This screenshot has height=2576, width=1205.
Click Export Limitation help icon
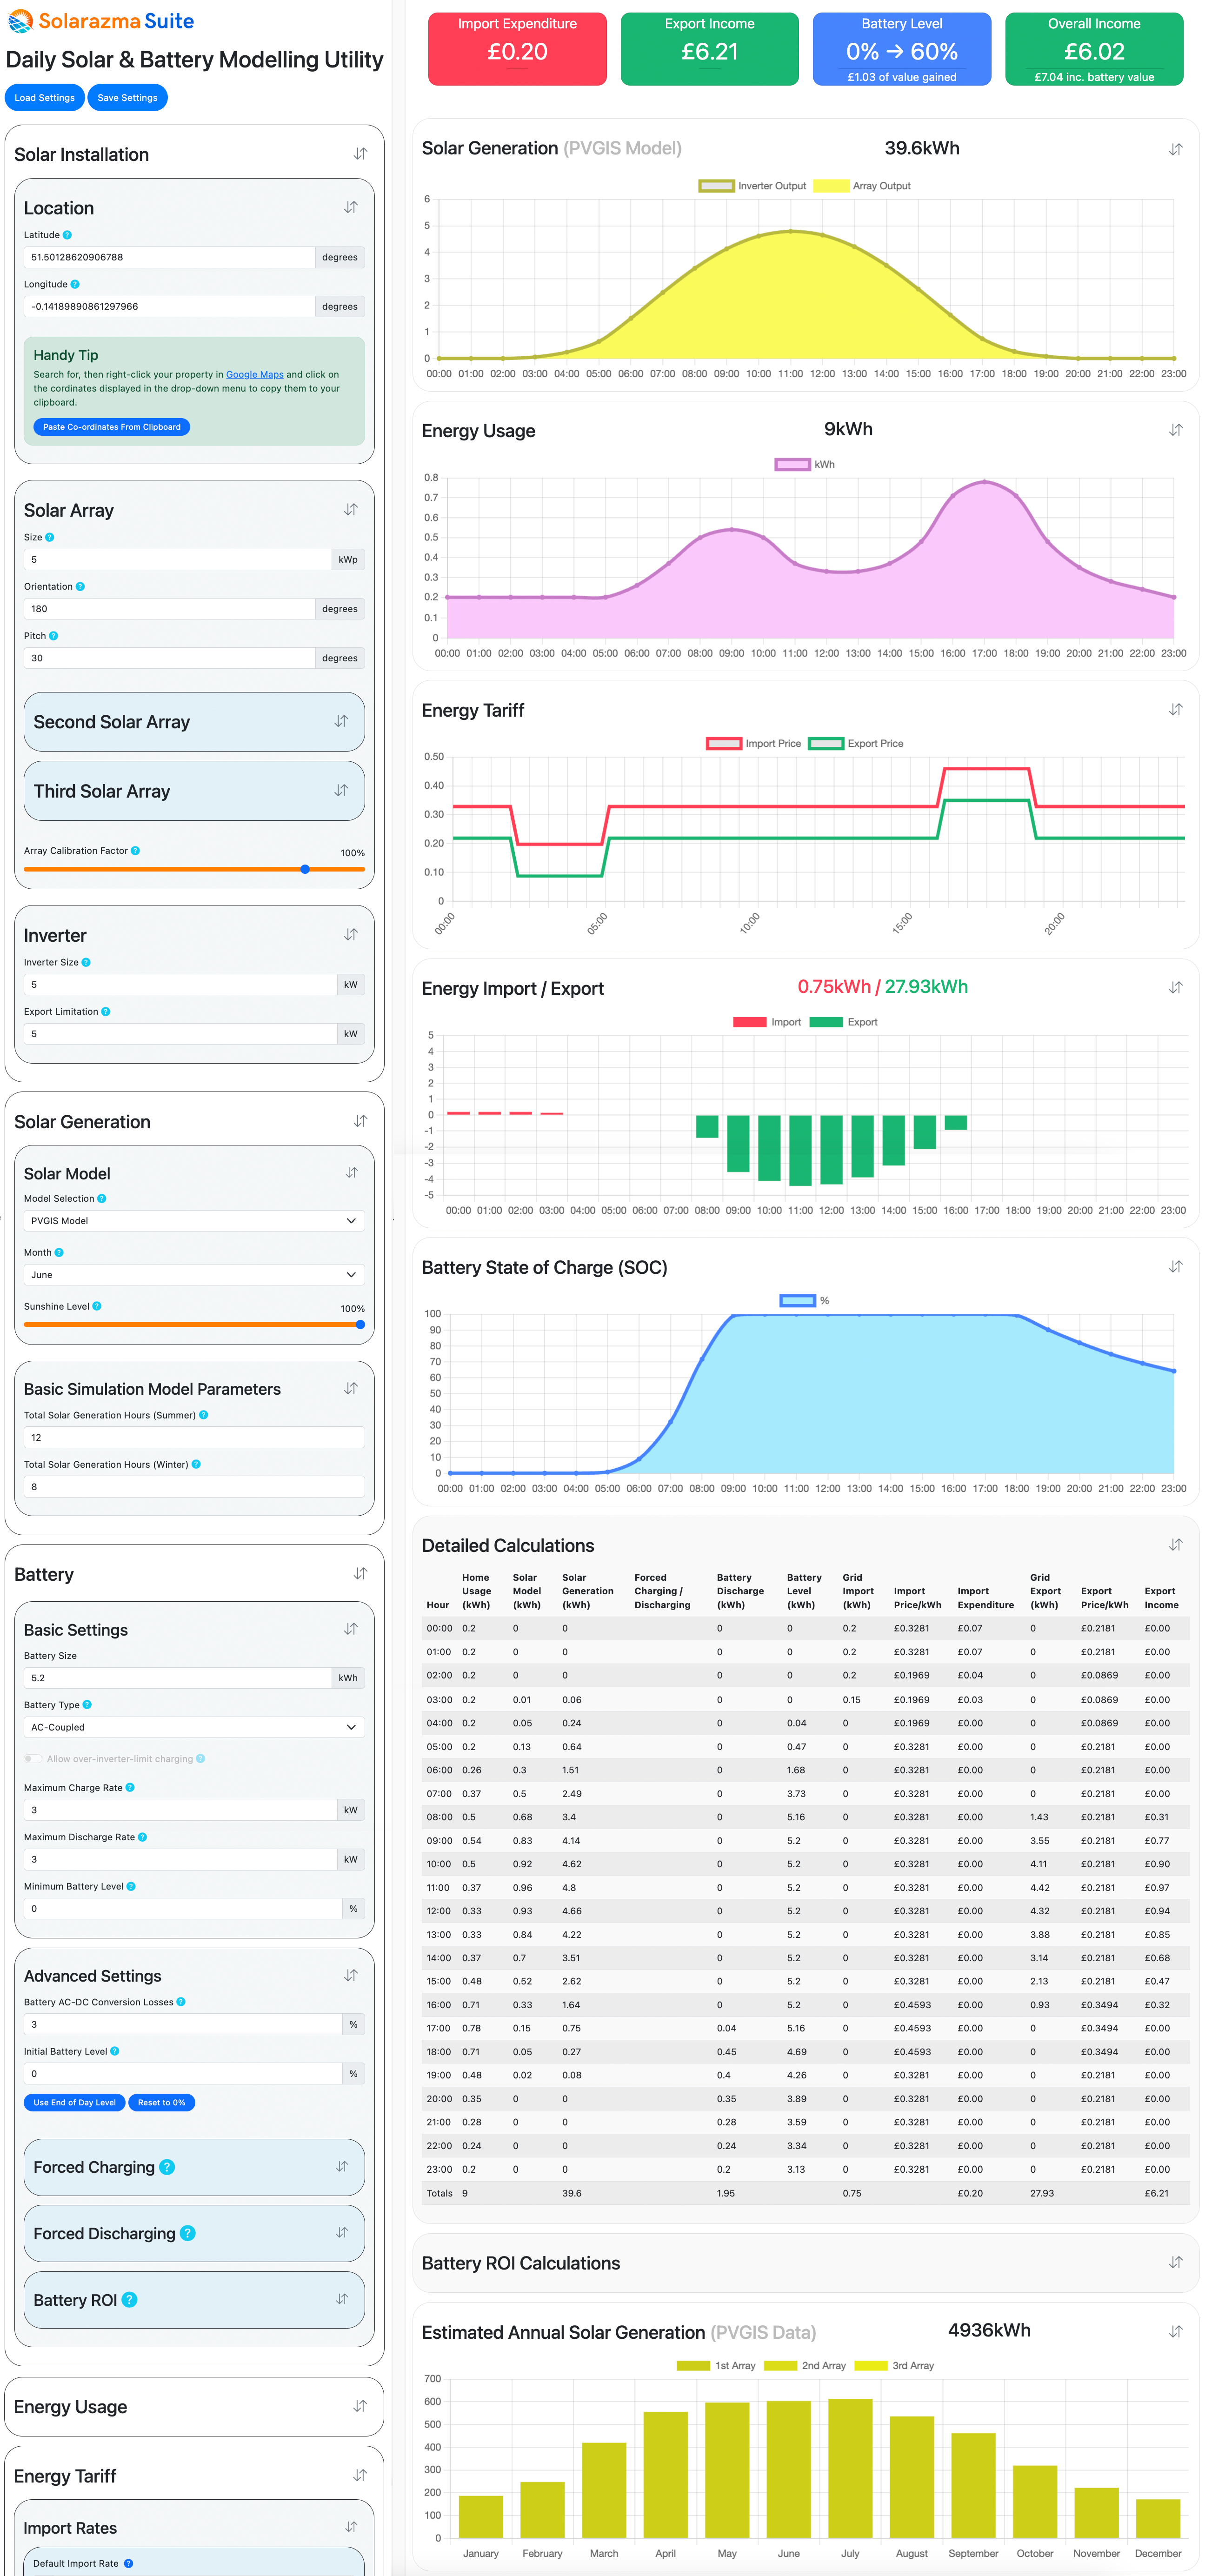point(106,1011)
